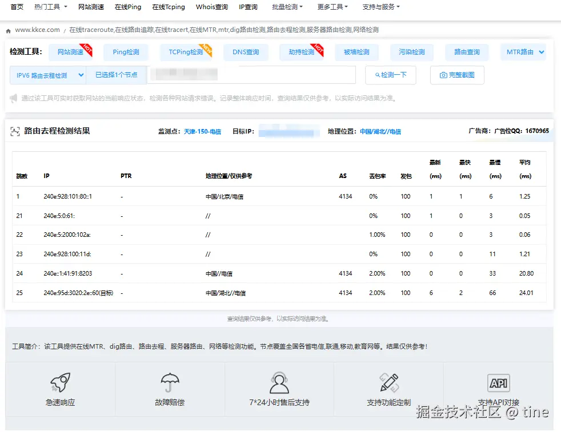Click IP cell 240e:928:100:11d:
This screenshot has width=561, height=432.
coord(67,254)
